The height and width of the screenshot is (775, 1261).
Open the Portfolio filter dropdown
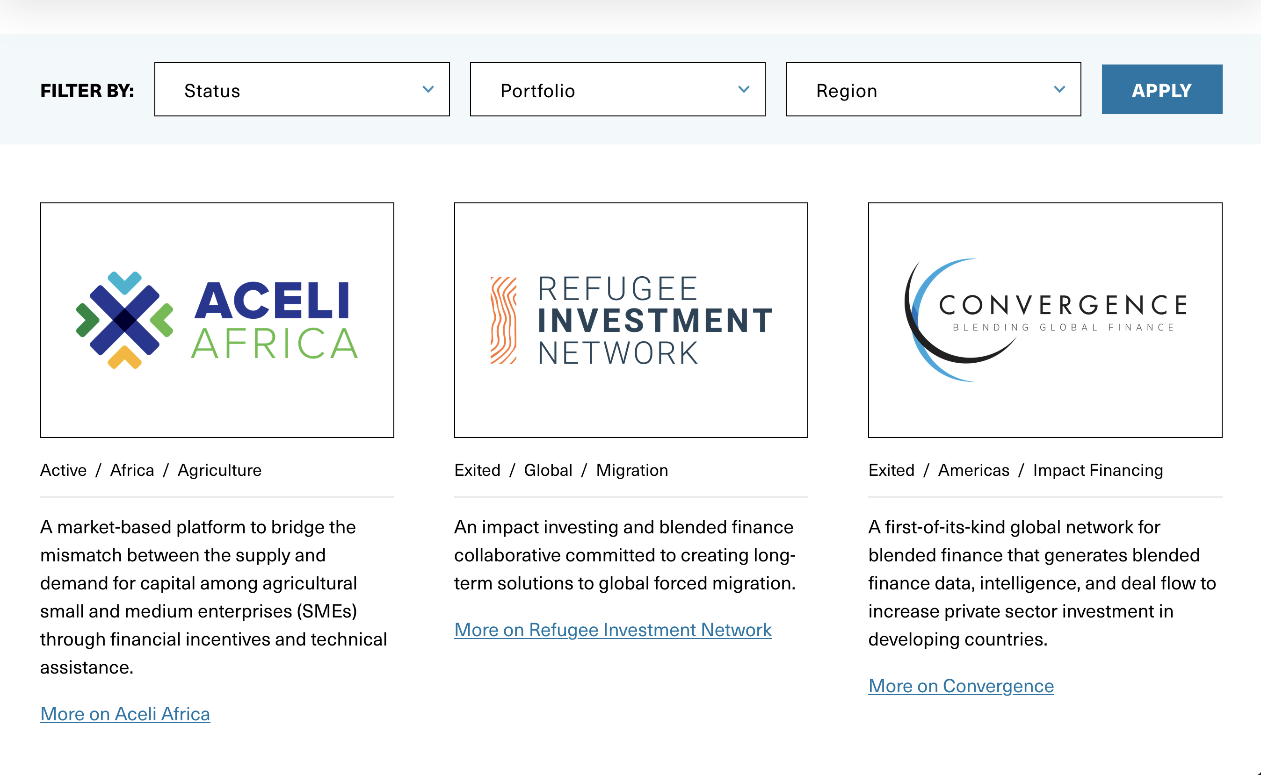[617, 90]
